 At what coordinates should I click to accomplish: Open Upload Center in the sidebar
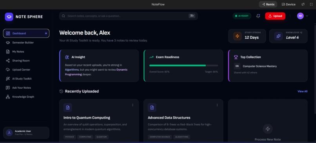click(26, 70)
